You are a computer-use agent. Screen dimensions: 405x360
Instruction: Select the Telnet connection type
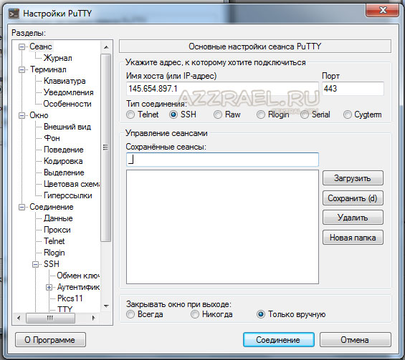[130, 115]
